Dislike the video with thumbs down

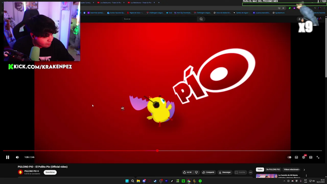[196, 172]
